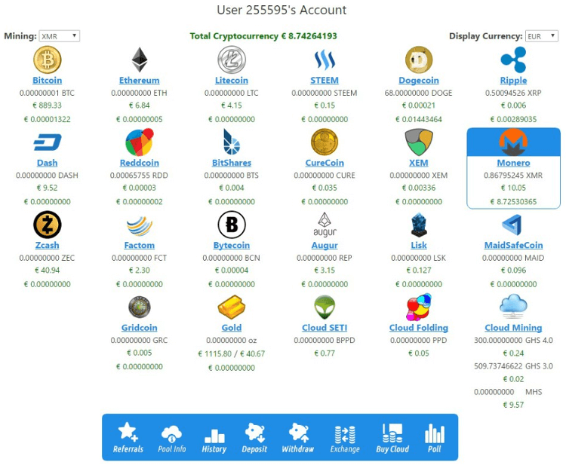Screen dimensions: 566x465
Task: Click the 68.00000000 DOGE balance
Action: pos(418,93)
